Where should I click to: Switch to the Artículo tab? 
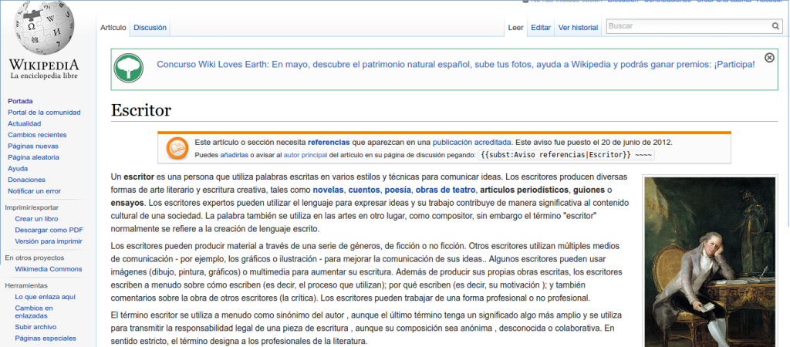[113, 28]
